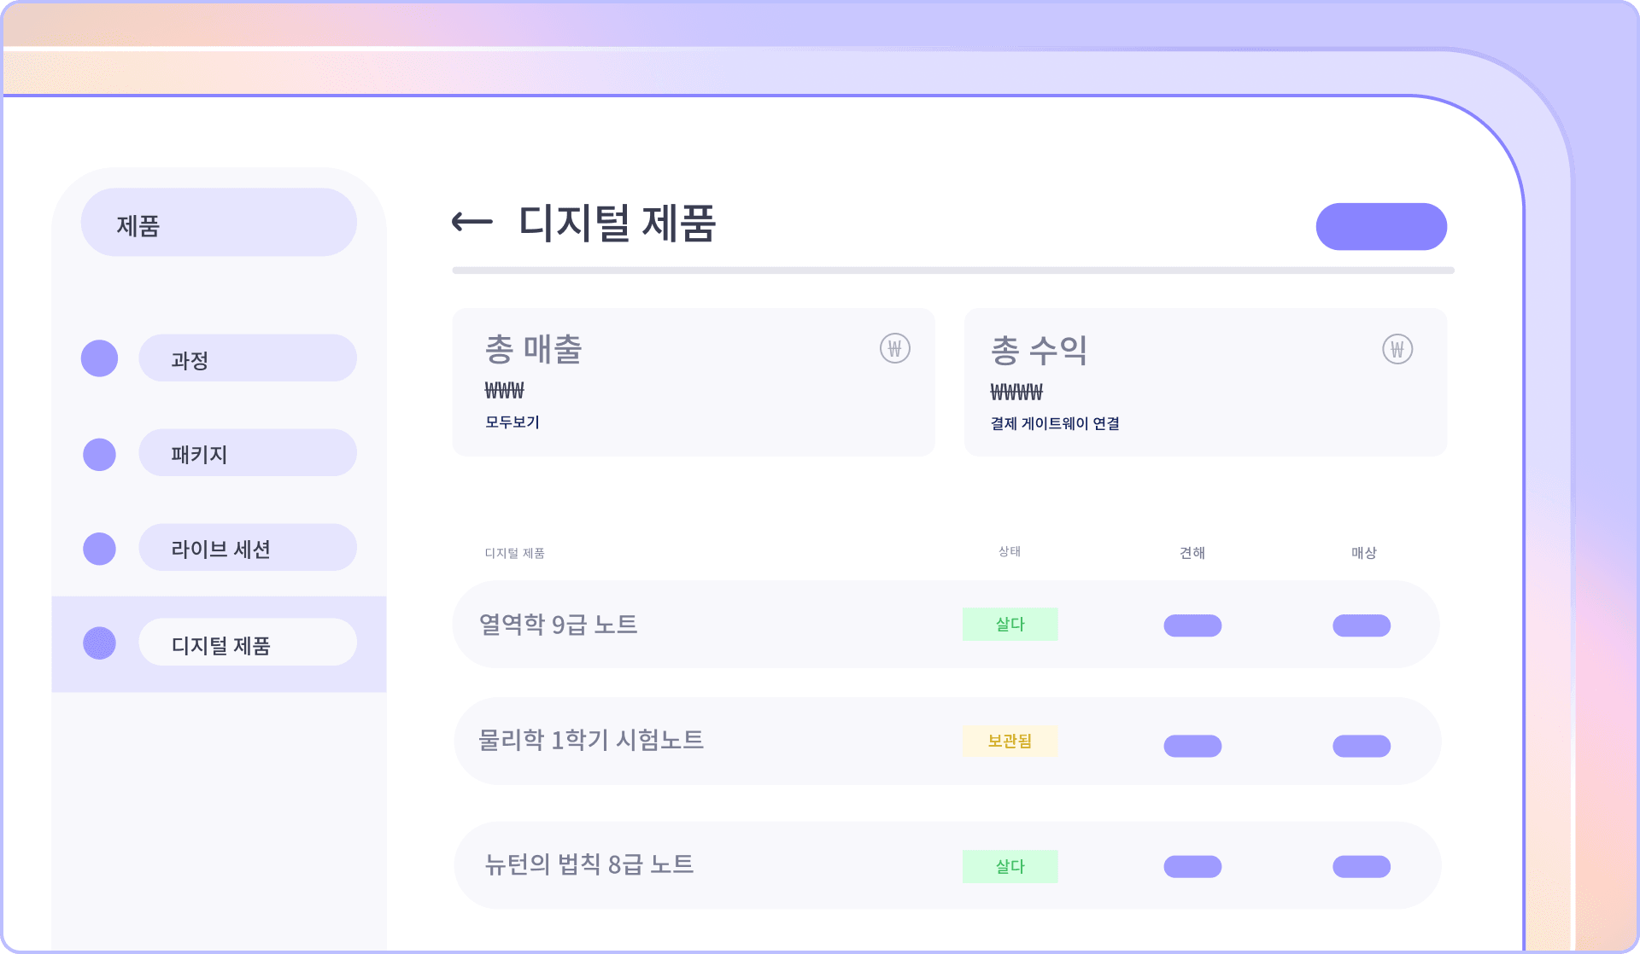Click the 결제 게이트웨이 연결 link

pos(1055,424)
